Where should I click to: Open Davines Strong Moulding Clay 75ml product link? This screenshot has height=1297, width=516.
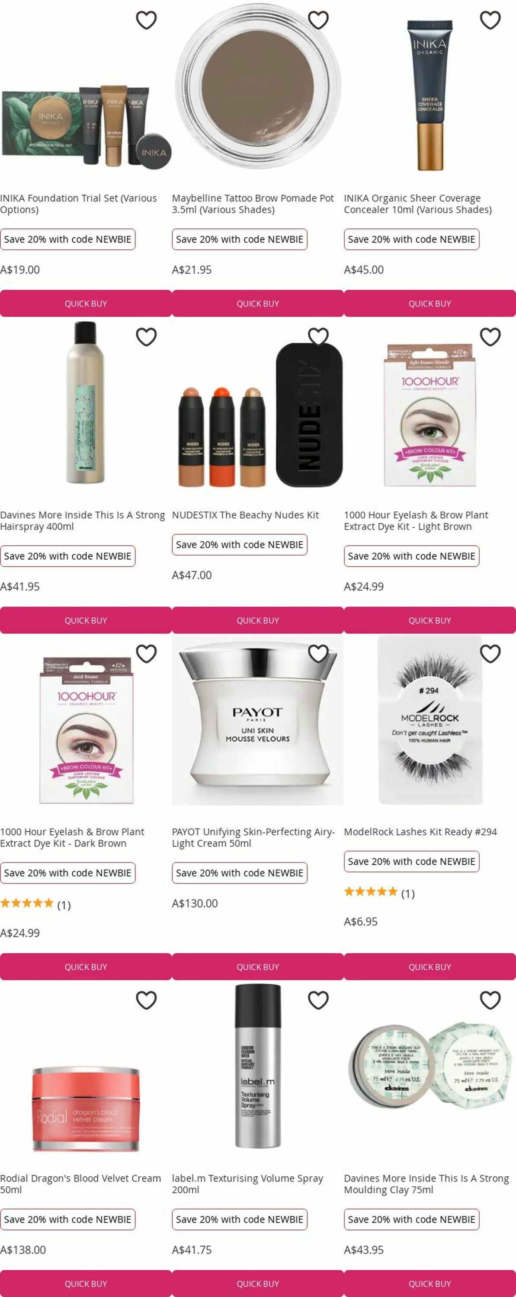click(426, 1184)
